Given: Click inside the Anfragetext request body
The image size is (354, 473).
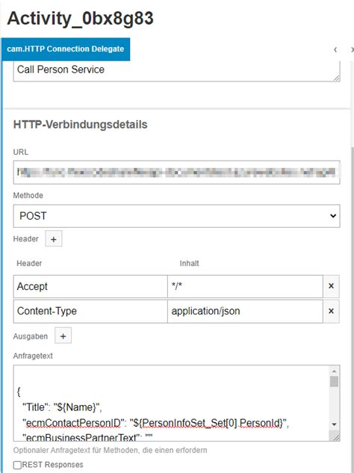Looking at the screenshot, I should click(x=172, y=403).
